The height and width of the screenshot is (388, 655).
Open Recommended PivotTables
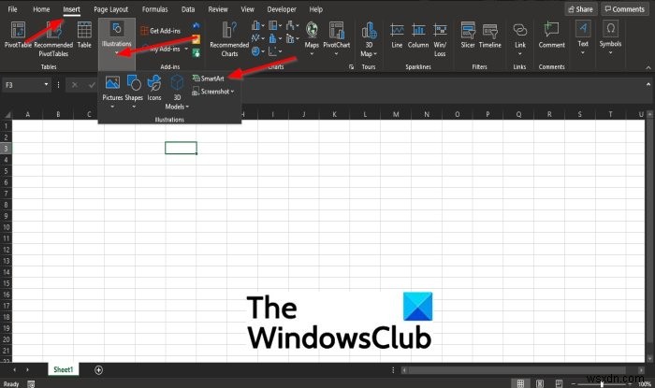53,39
